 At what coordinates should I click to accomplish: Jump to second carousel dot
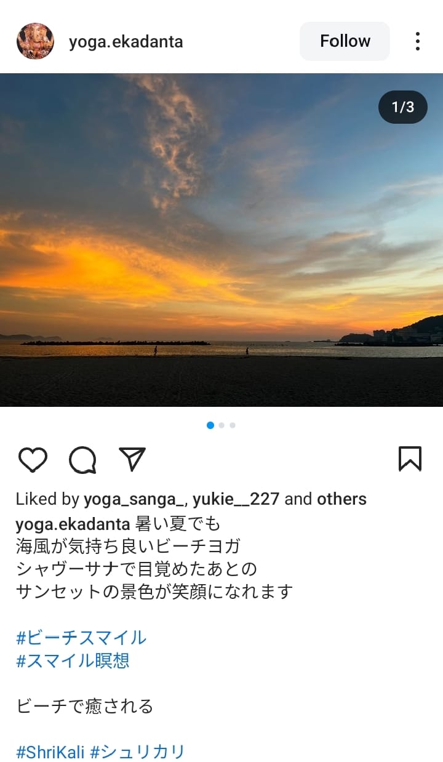221,425
